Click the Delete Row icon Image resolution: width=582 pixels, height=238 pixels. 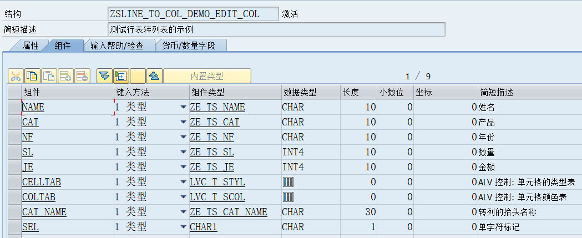coord(83,76)
